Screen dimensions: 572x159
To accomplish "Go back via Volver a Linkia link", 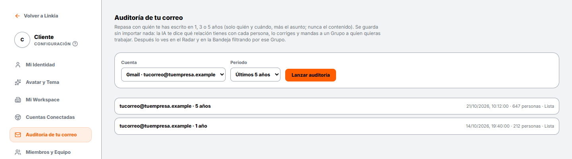I will [x=36, y=16].
